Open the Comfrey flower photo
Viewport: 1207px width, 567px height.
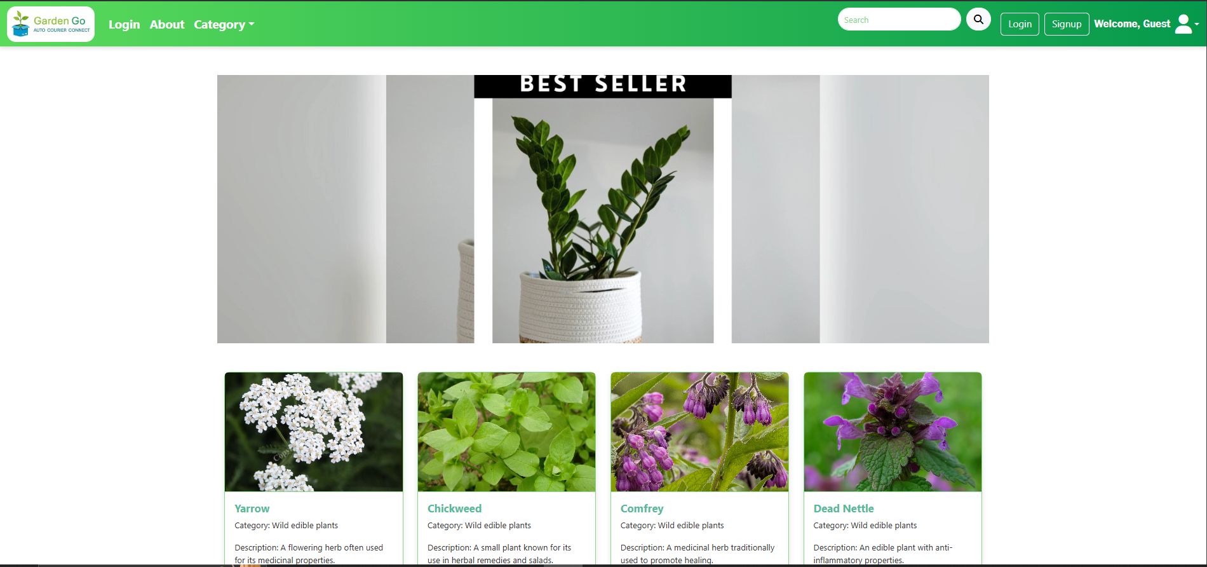(699, 432)
